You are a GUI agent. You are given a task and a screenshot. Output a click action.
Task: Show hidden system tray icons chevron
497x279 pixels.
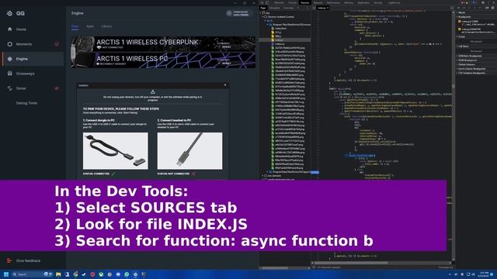pos(450,274)
